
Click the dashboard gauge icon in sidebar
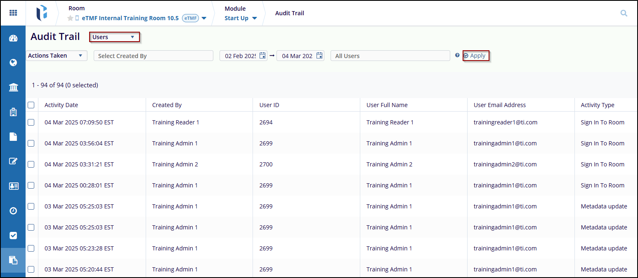pyautogui.click(x=13, y=38)
